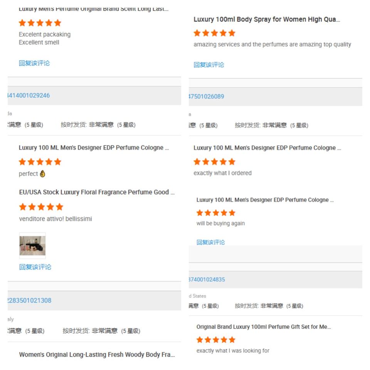Screen dimensions: 370x370
Task: Reply to the "will be buying again" review
Action: click(x=210, y=242)
